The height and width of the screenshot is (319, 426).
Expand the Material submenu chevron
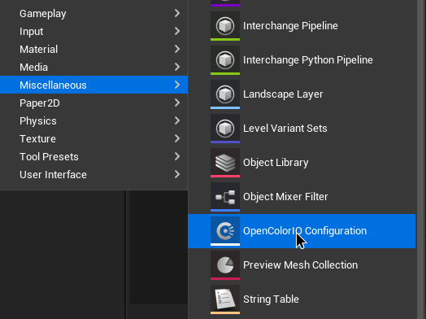pyautogui.click(x=177, y=49)
